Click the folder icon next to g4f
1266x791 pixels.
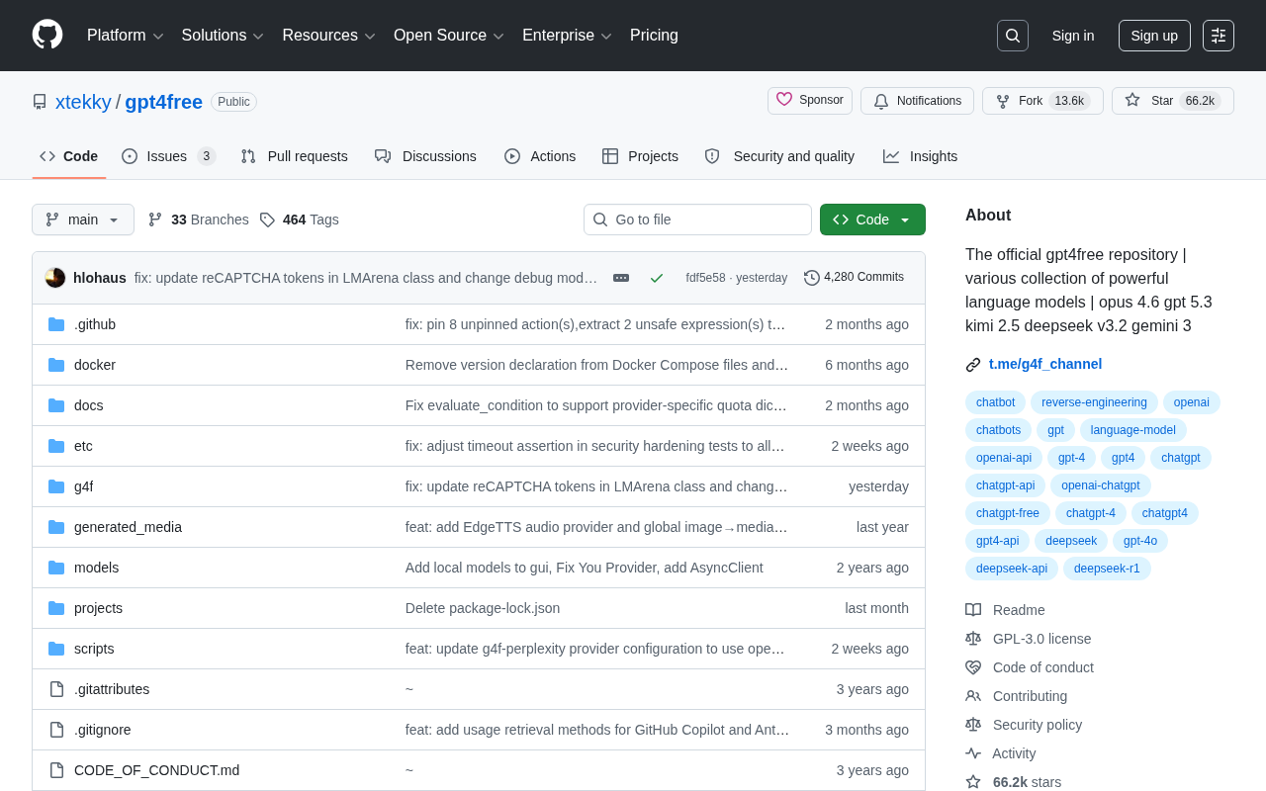pyautogui.click(x=56, y=486)
